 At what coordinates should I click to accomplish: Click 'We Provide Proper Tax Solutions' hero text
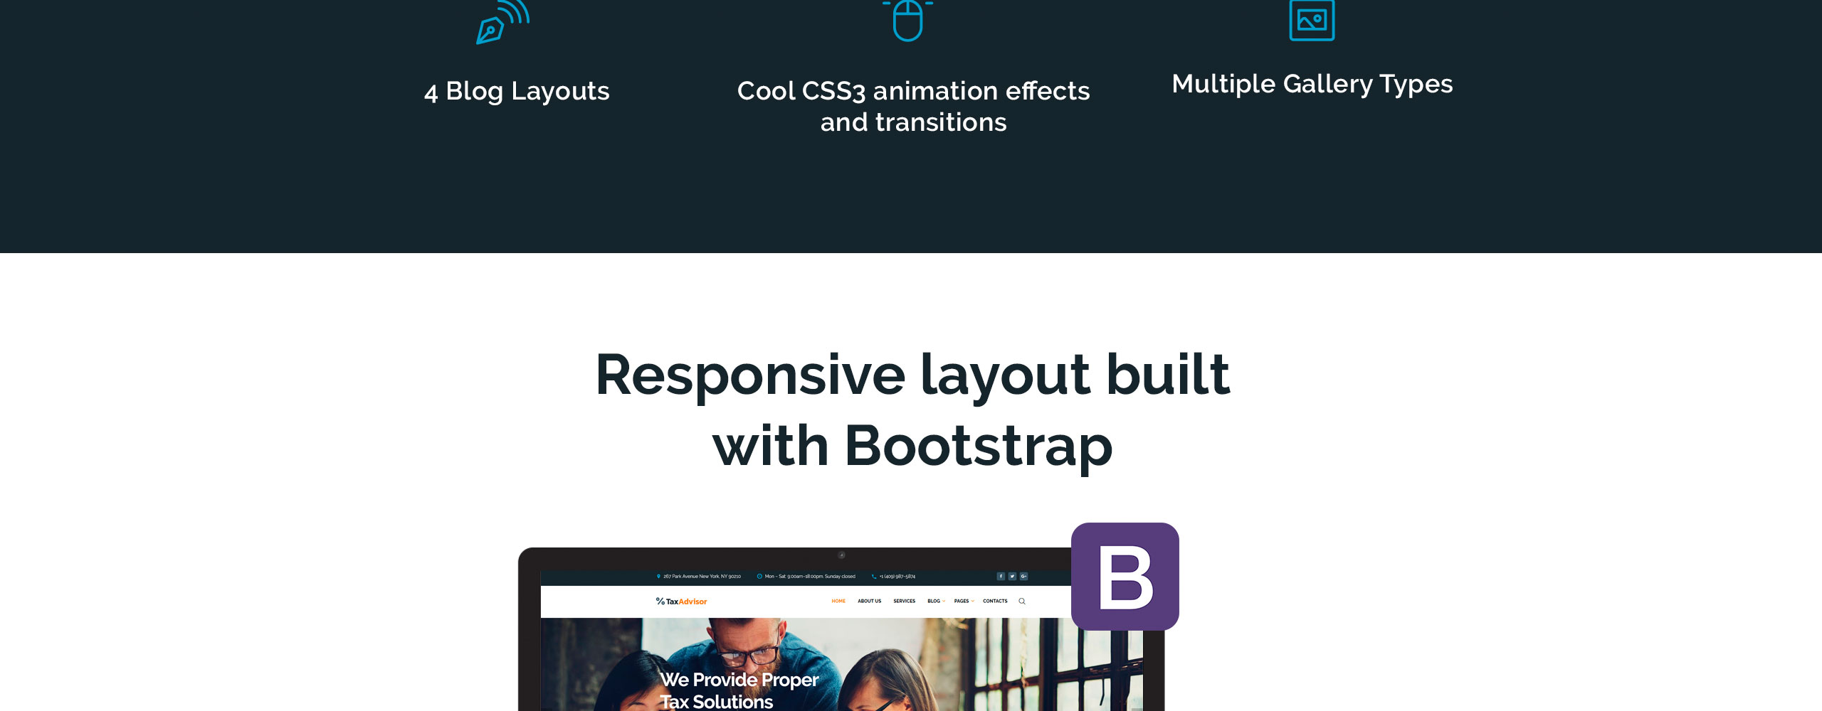739,690
